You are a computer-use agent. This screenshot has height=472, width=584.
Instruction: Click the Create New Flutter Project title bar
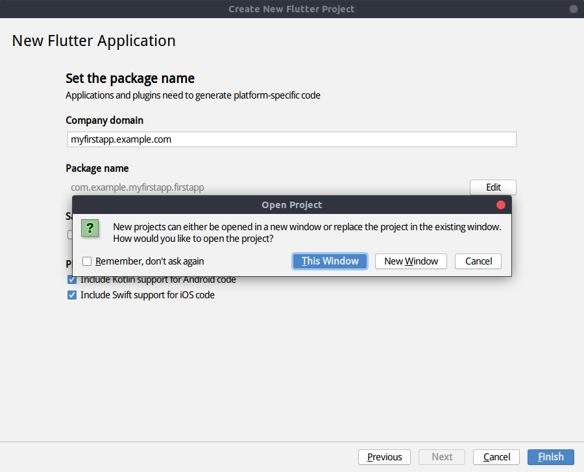click(x=291, y=9)
